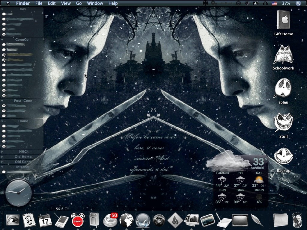The width and height of the screenshot is (307, 230).
Task: Click the 37% battery percentage
Action: (286, 3)
